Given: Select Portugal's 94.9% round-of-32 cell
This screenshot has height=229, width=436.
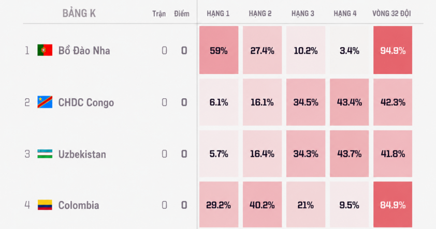Looking at the screenshot, I should [393, 50].
